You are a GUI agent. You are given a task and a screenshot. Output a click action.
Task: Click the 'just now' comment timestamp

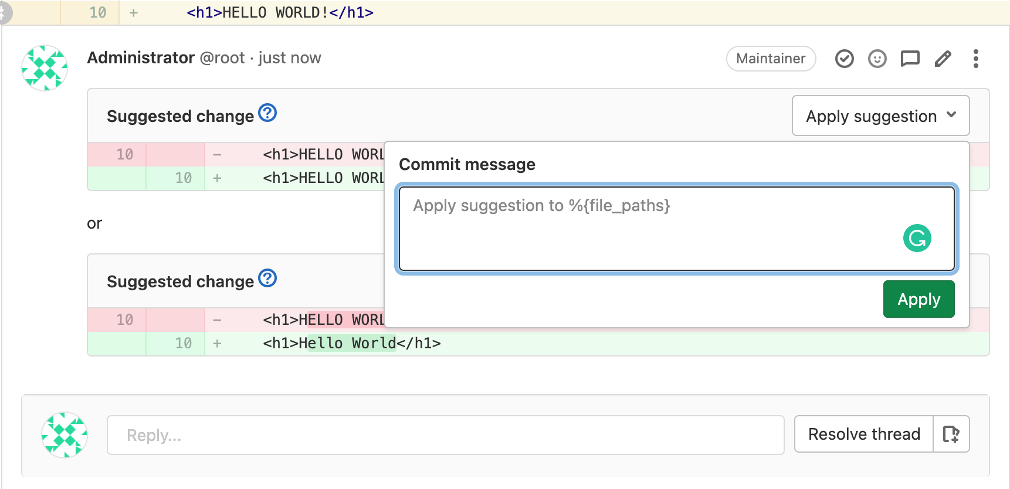(290, 58)
